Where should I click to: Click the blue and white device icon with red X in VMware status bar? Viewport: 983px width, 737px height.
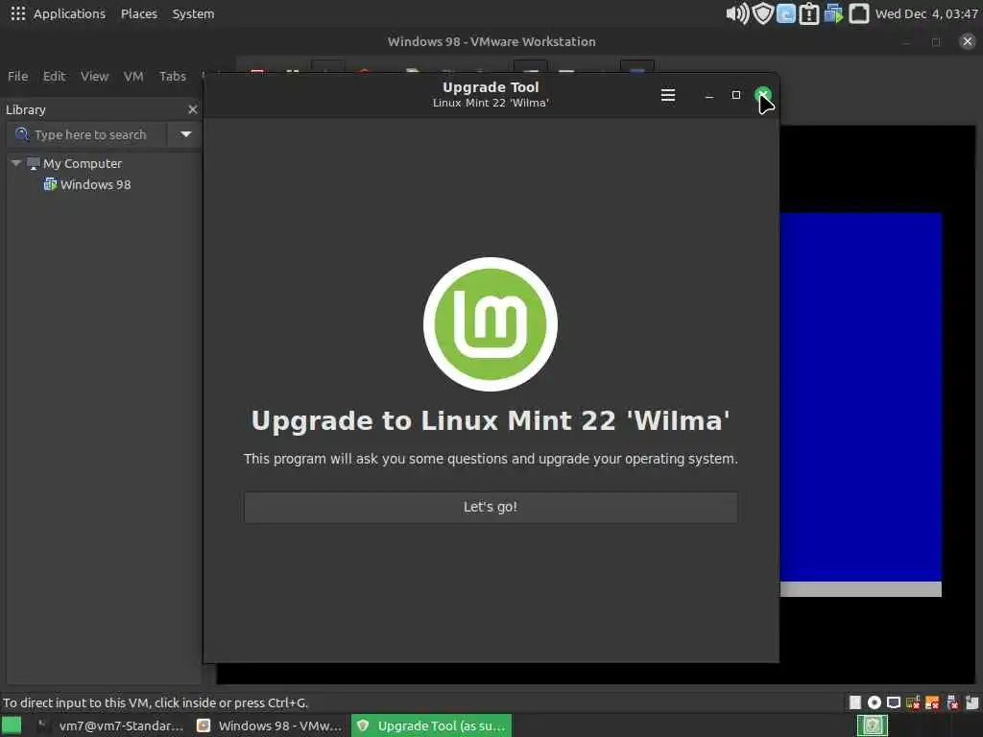coord(952,702)
